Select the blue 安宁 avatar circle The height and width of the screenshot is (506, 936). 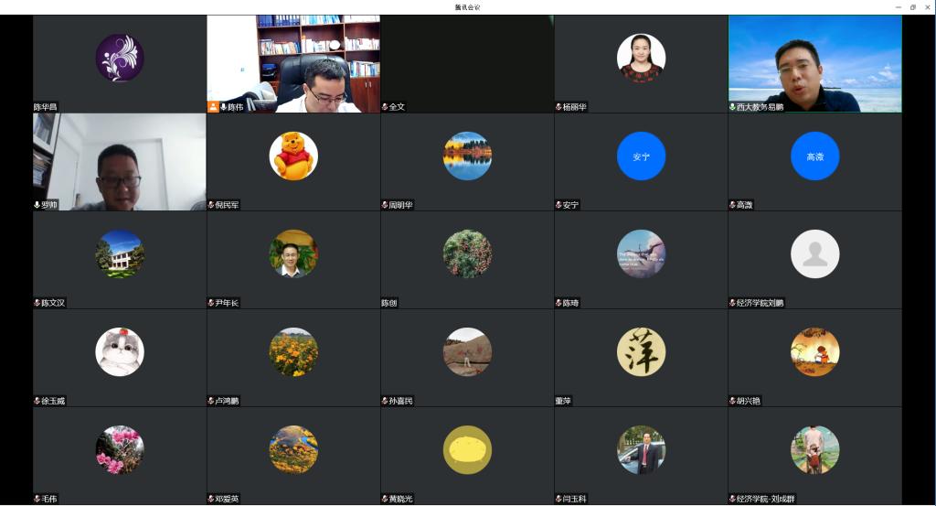click(641, 156)
